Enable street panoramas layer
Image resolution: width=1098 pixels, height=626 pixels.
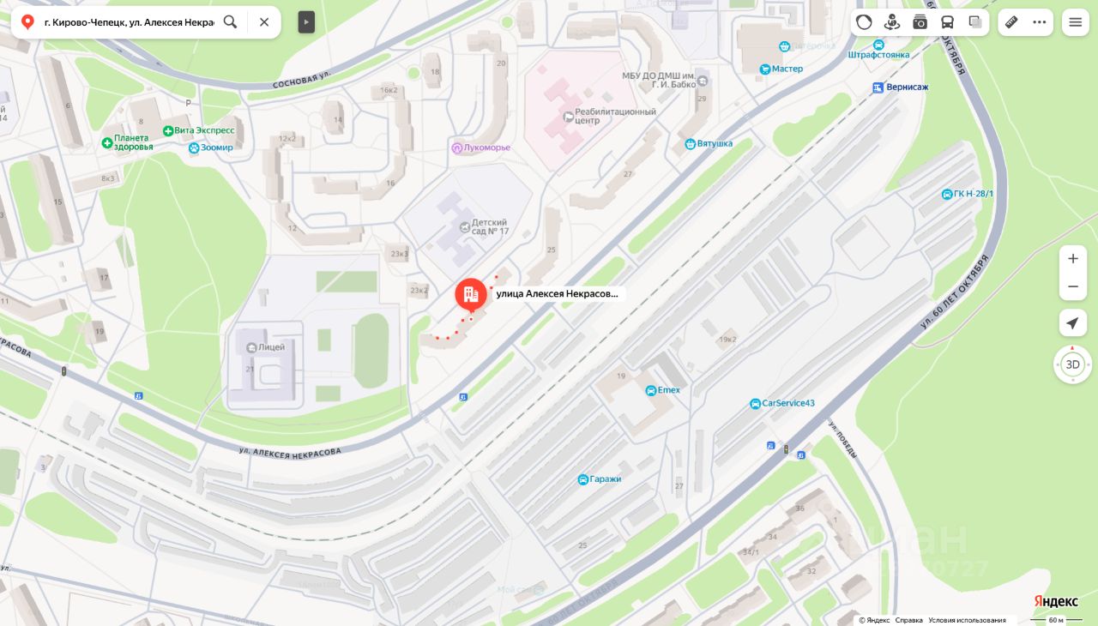892,22
